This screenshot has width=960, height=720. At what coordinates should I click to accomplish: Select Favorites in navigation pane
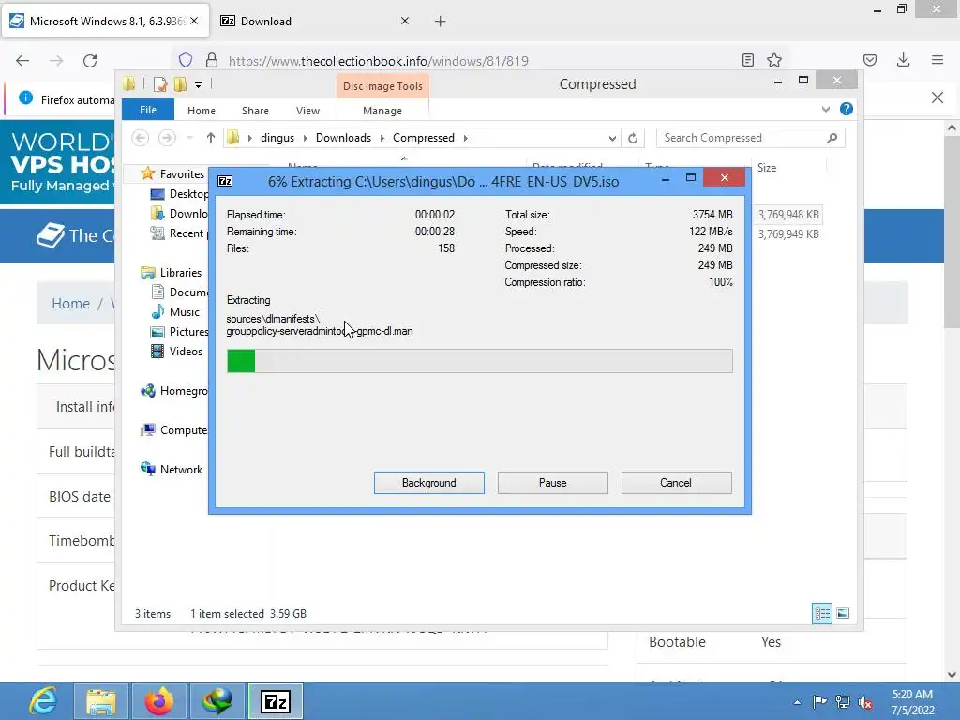[x=182, y=173]
